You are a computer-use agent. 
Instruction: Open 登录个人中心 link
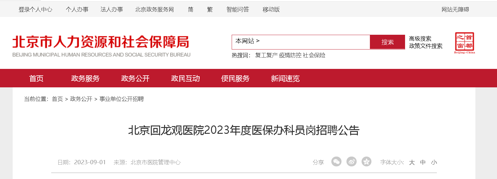click(x=35, y=10)
